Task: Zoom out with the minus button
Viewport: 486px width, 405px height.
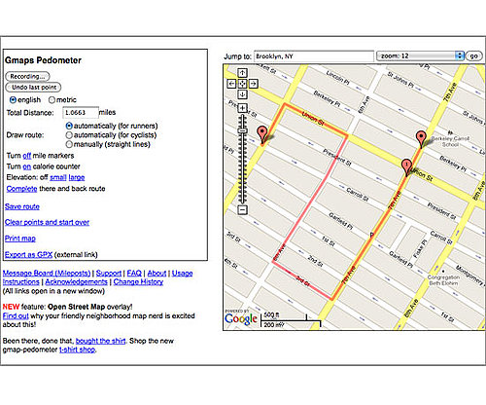Action: [242, 209]
